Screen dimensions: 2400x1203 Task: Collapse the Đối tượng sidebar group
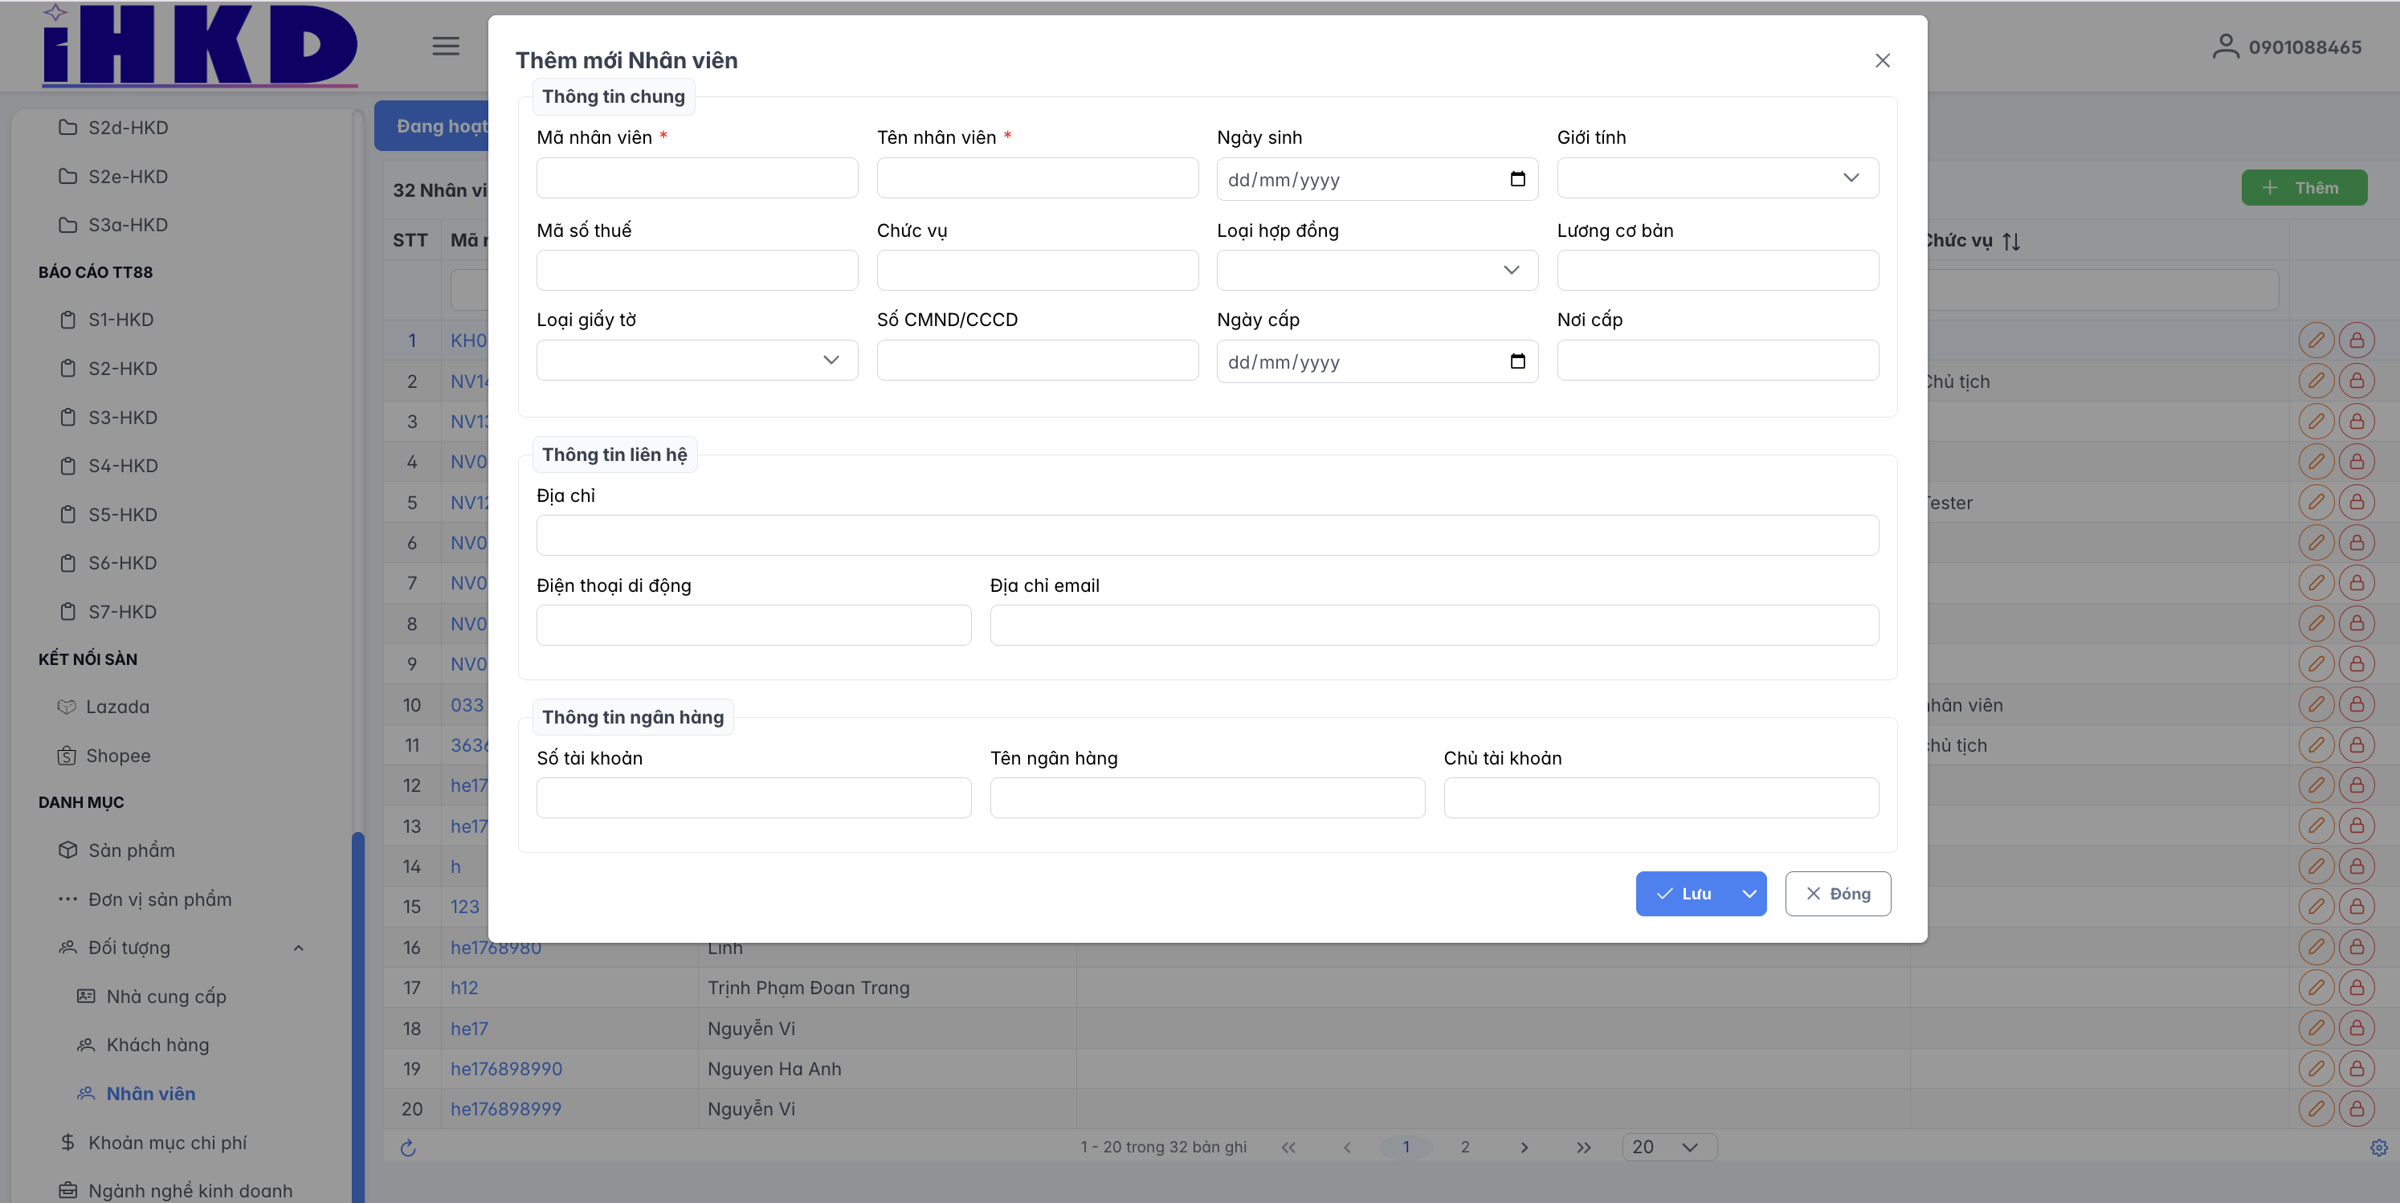click(298, 948)
